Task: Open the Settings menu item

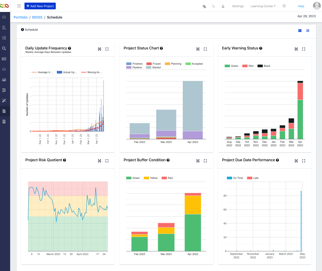Action: click(x=238, y=6)
